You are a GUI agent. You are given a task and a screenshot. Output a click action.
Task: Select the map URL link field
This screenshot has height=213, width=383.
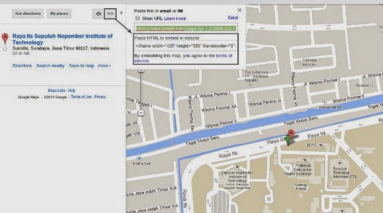click(x=186, y=28)
